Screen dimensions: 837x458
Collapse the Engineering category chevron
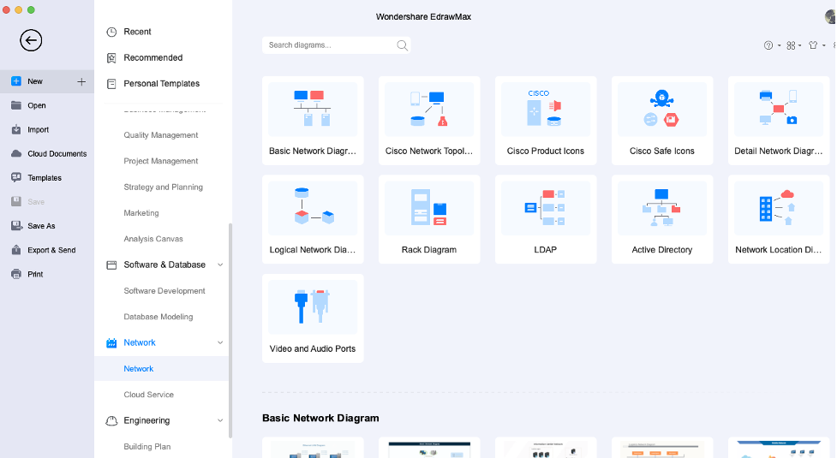(x=220, y=420)
